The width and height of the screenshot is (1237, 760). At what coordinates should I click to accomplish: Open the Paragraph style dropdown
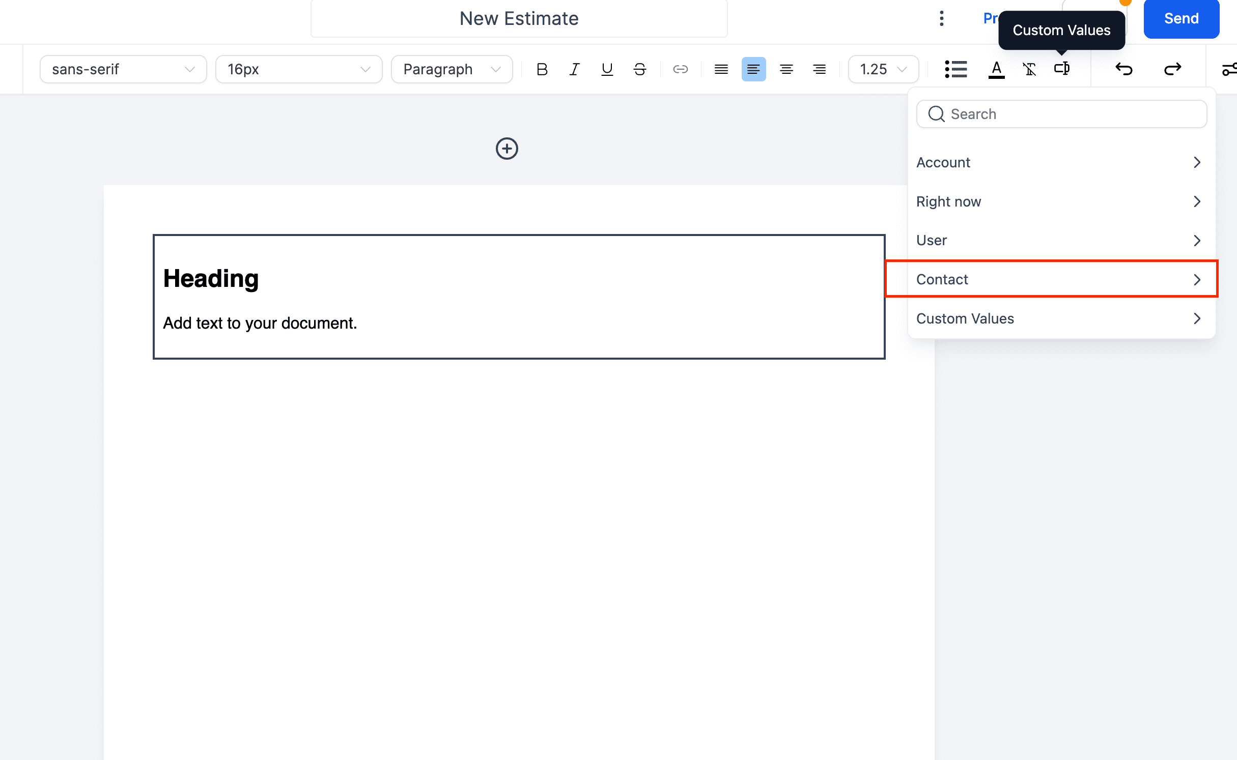[452, 69]
